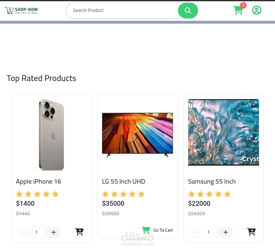Increase iPhone quantity with the plus button

[53, 232]
